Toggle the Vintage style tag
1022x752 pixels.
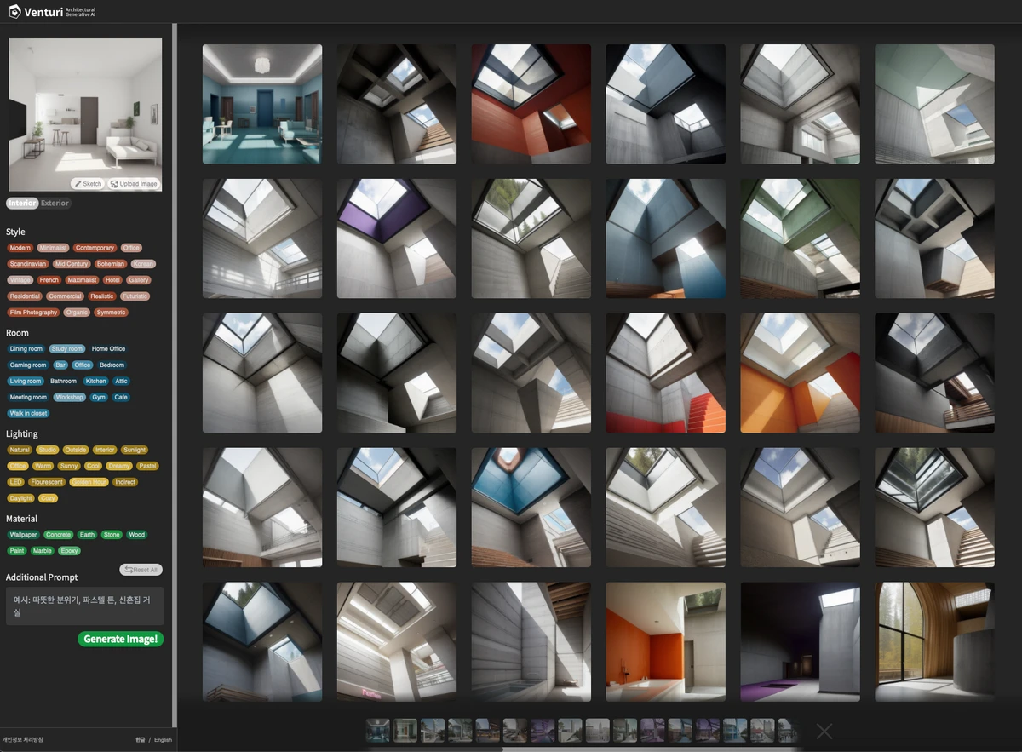[20, 280]
